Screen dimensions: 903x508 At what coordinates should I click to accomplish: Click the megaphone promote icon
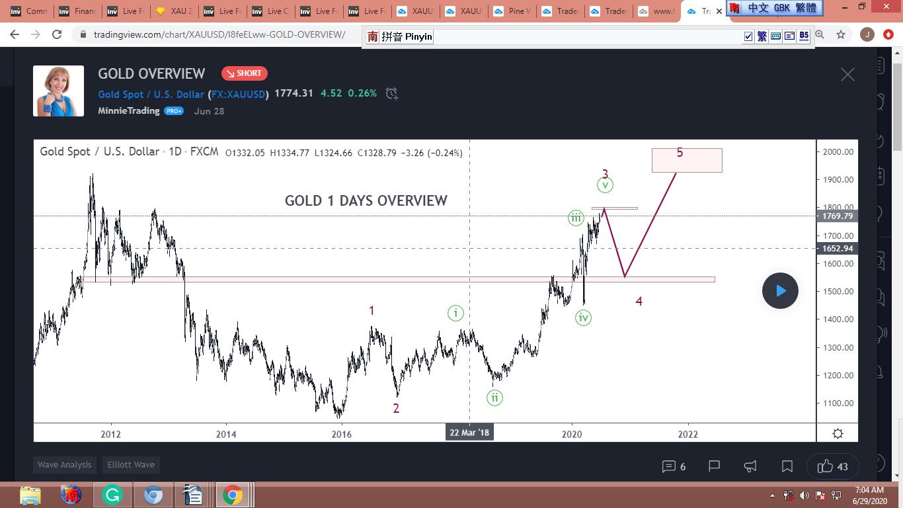pos(750,466)
